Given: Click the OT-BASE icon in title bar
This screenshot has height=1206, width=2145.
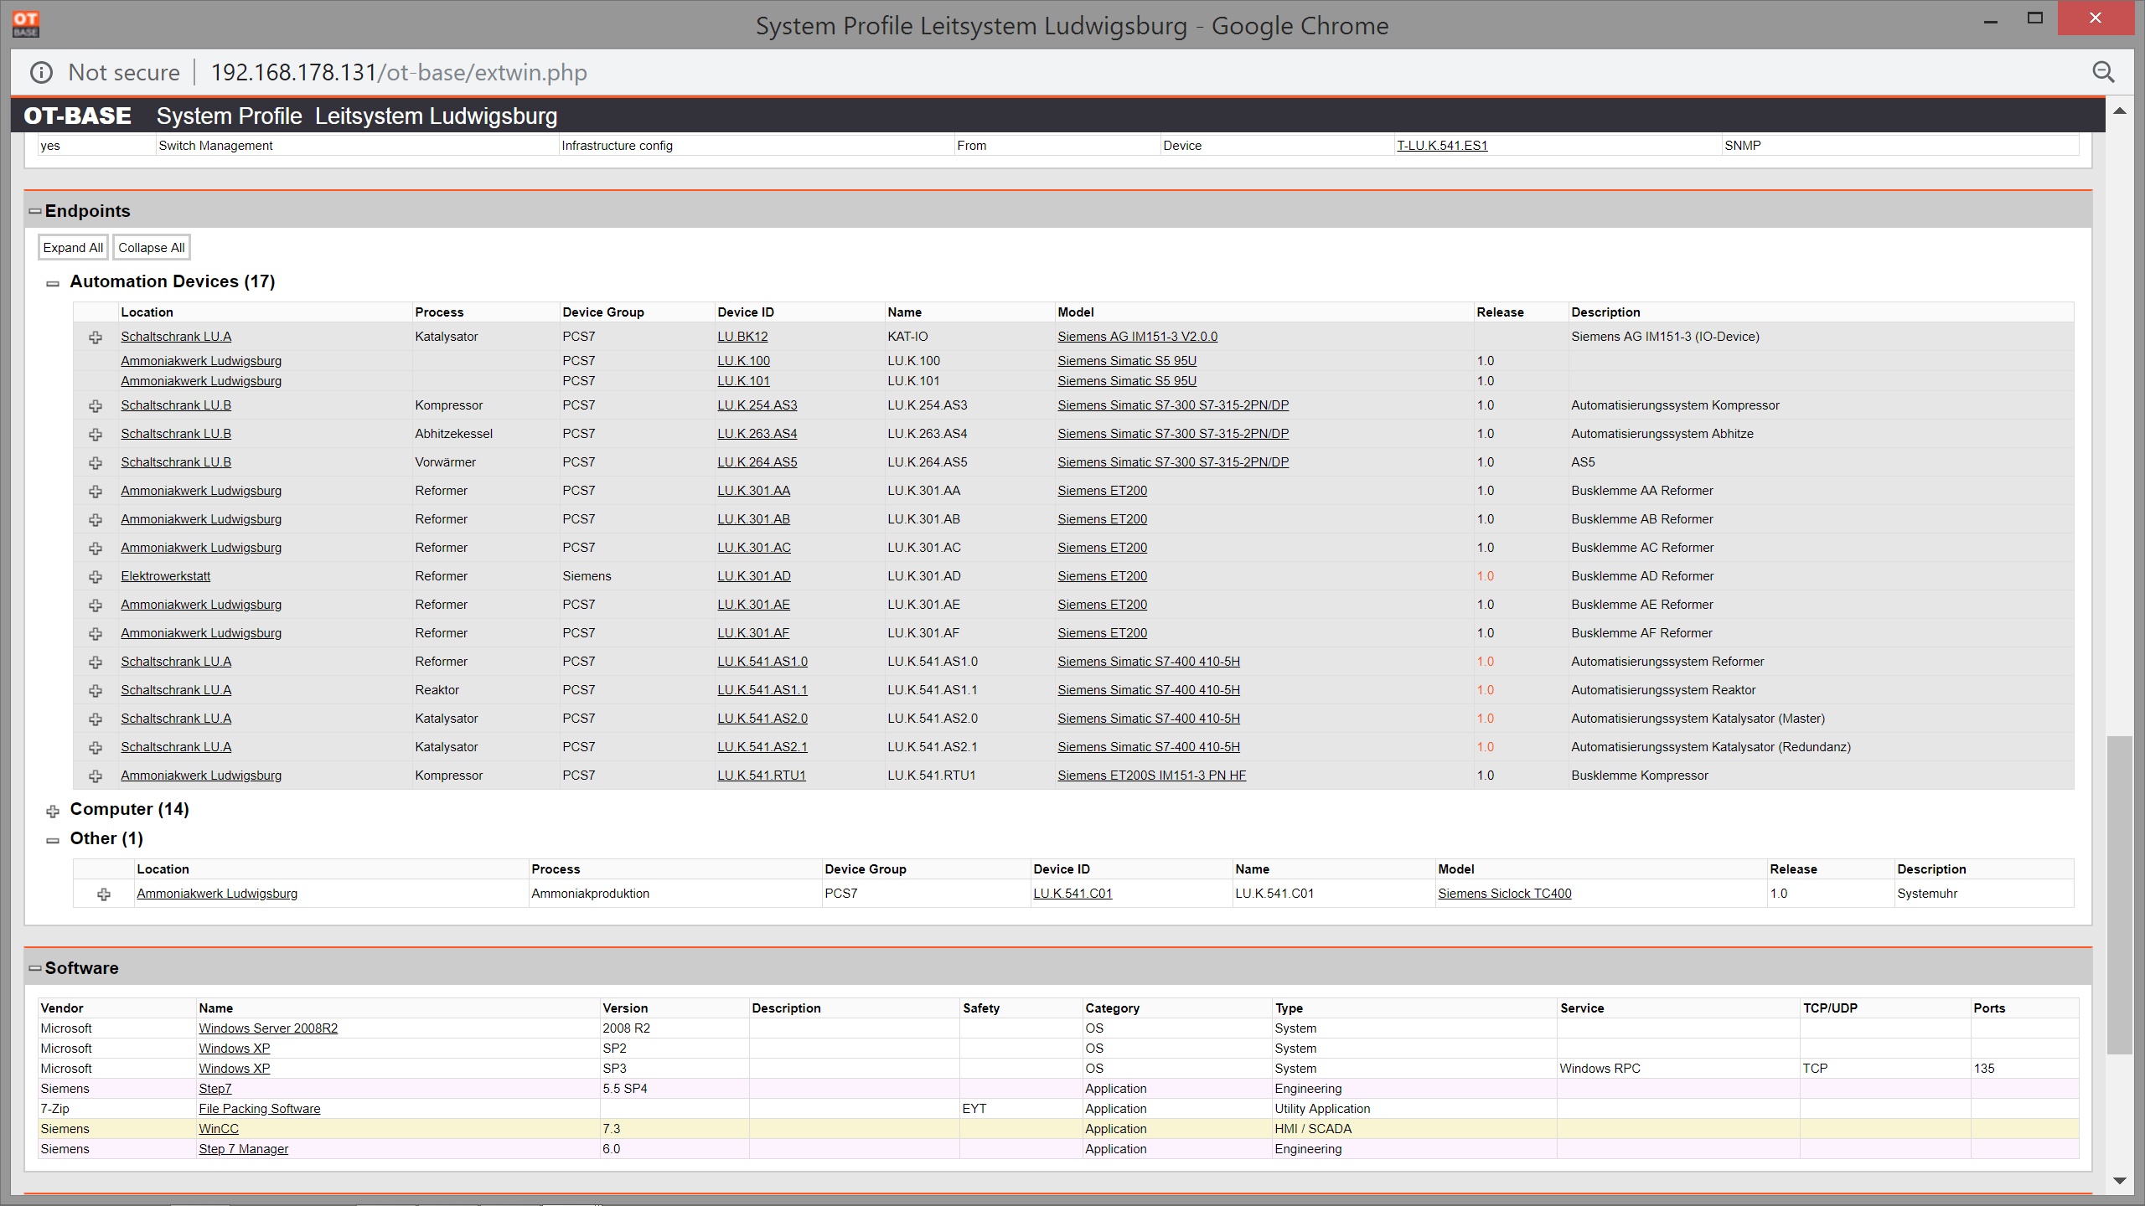Looking at the screenshot, I should 25,24.
